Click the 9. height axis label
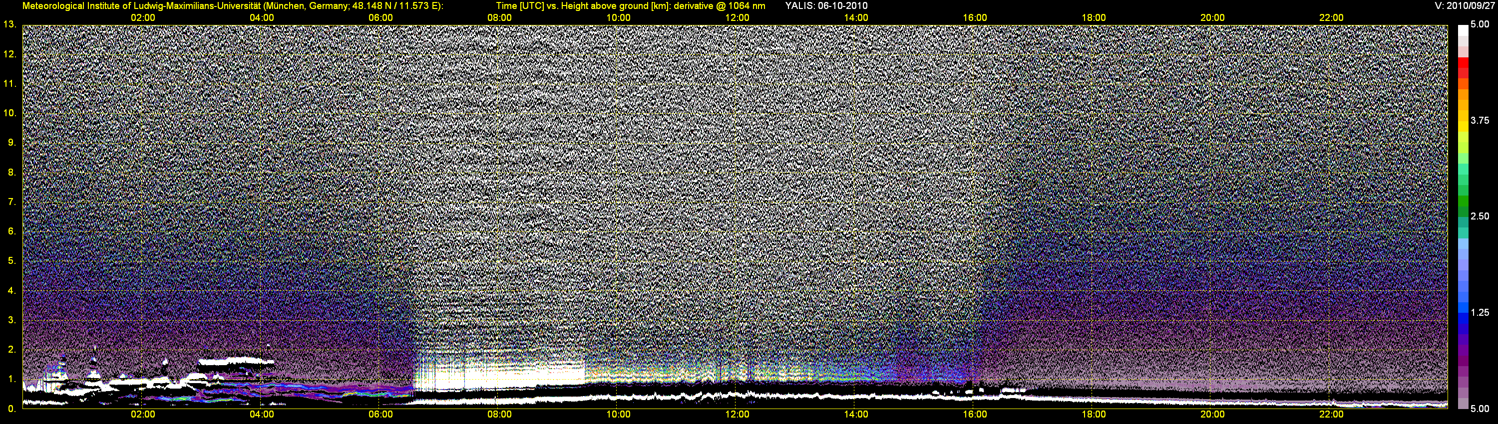The height and width of the screenshot is (424, 1498). [12, 142]
